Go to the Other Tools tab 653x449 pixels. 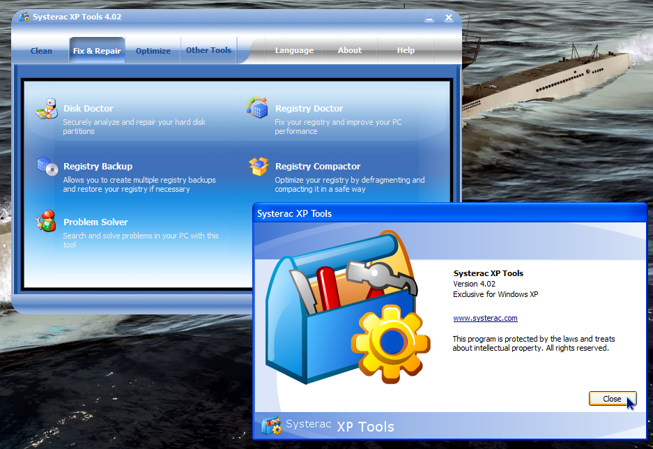tap(208, 50)
